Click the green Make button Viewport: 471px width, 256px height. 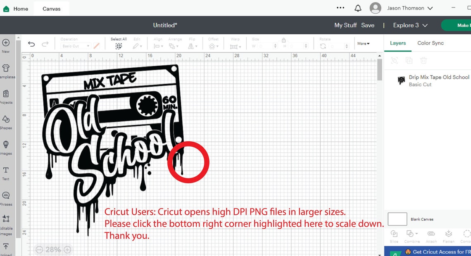pos(456,25)
